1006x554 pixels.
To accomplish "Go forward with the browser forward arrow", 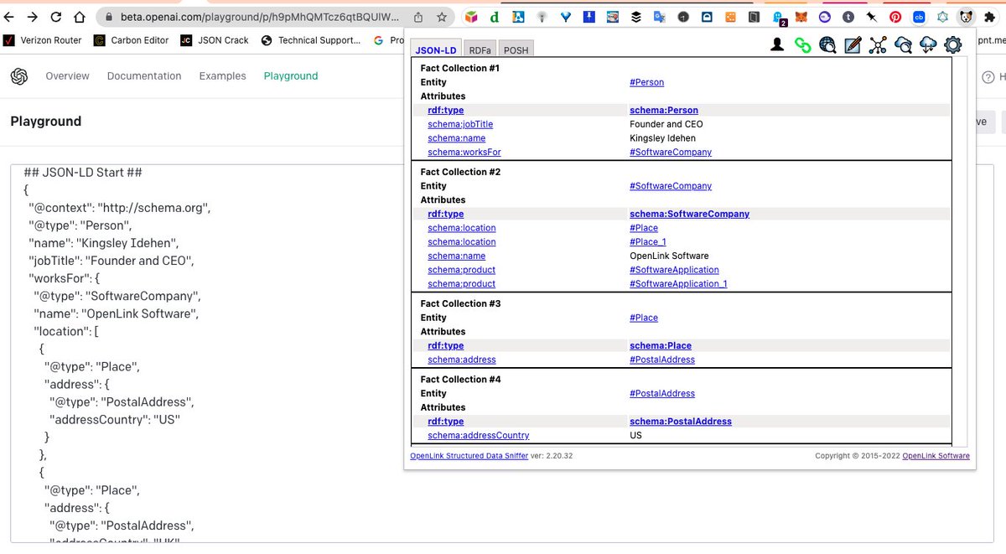I will (33, 17).
